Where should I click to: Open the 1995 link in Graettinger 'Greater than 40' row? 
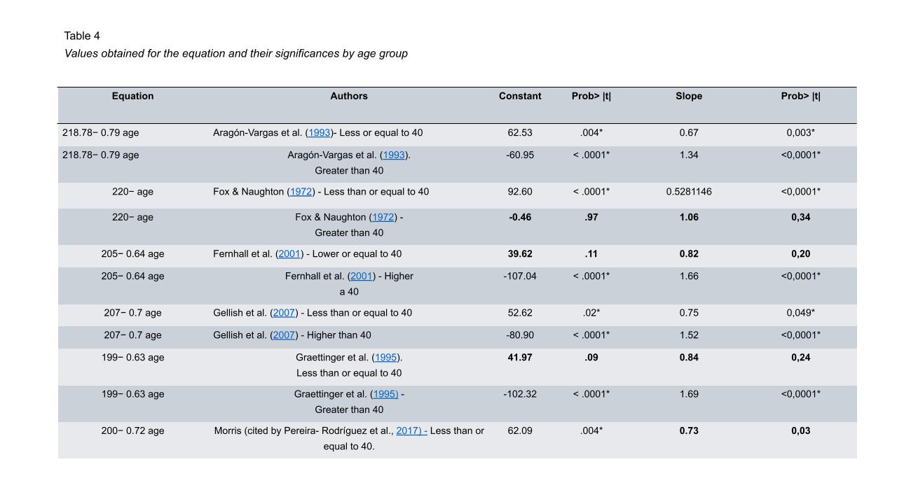384,394
